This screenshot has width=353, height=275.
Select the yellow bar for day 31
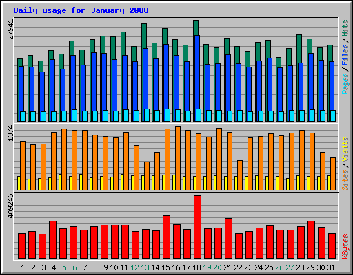tap(329, 183)
